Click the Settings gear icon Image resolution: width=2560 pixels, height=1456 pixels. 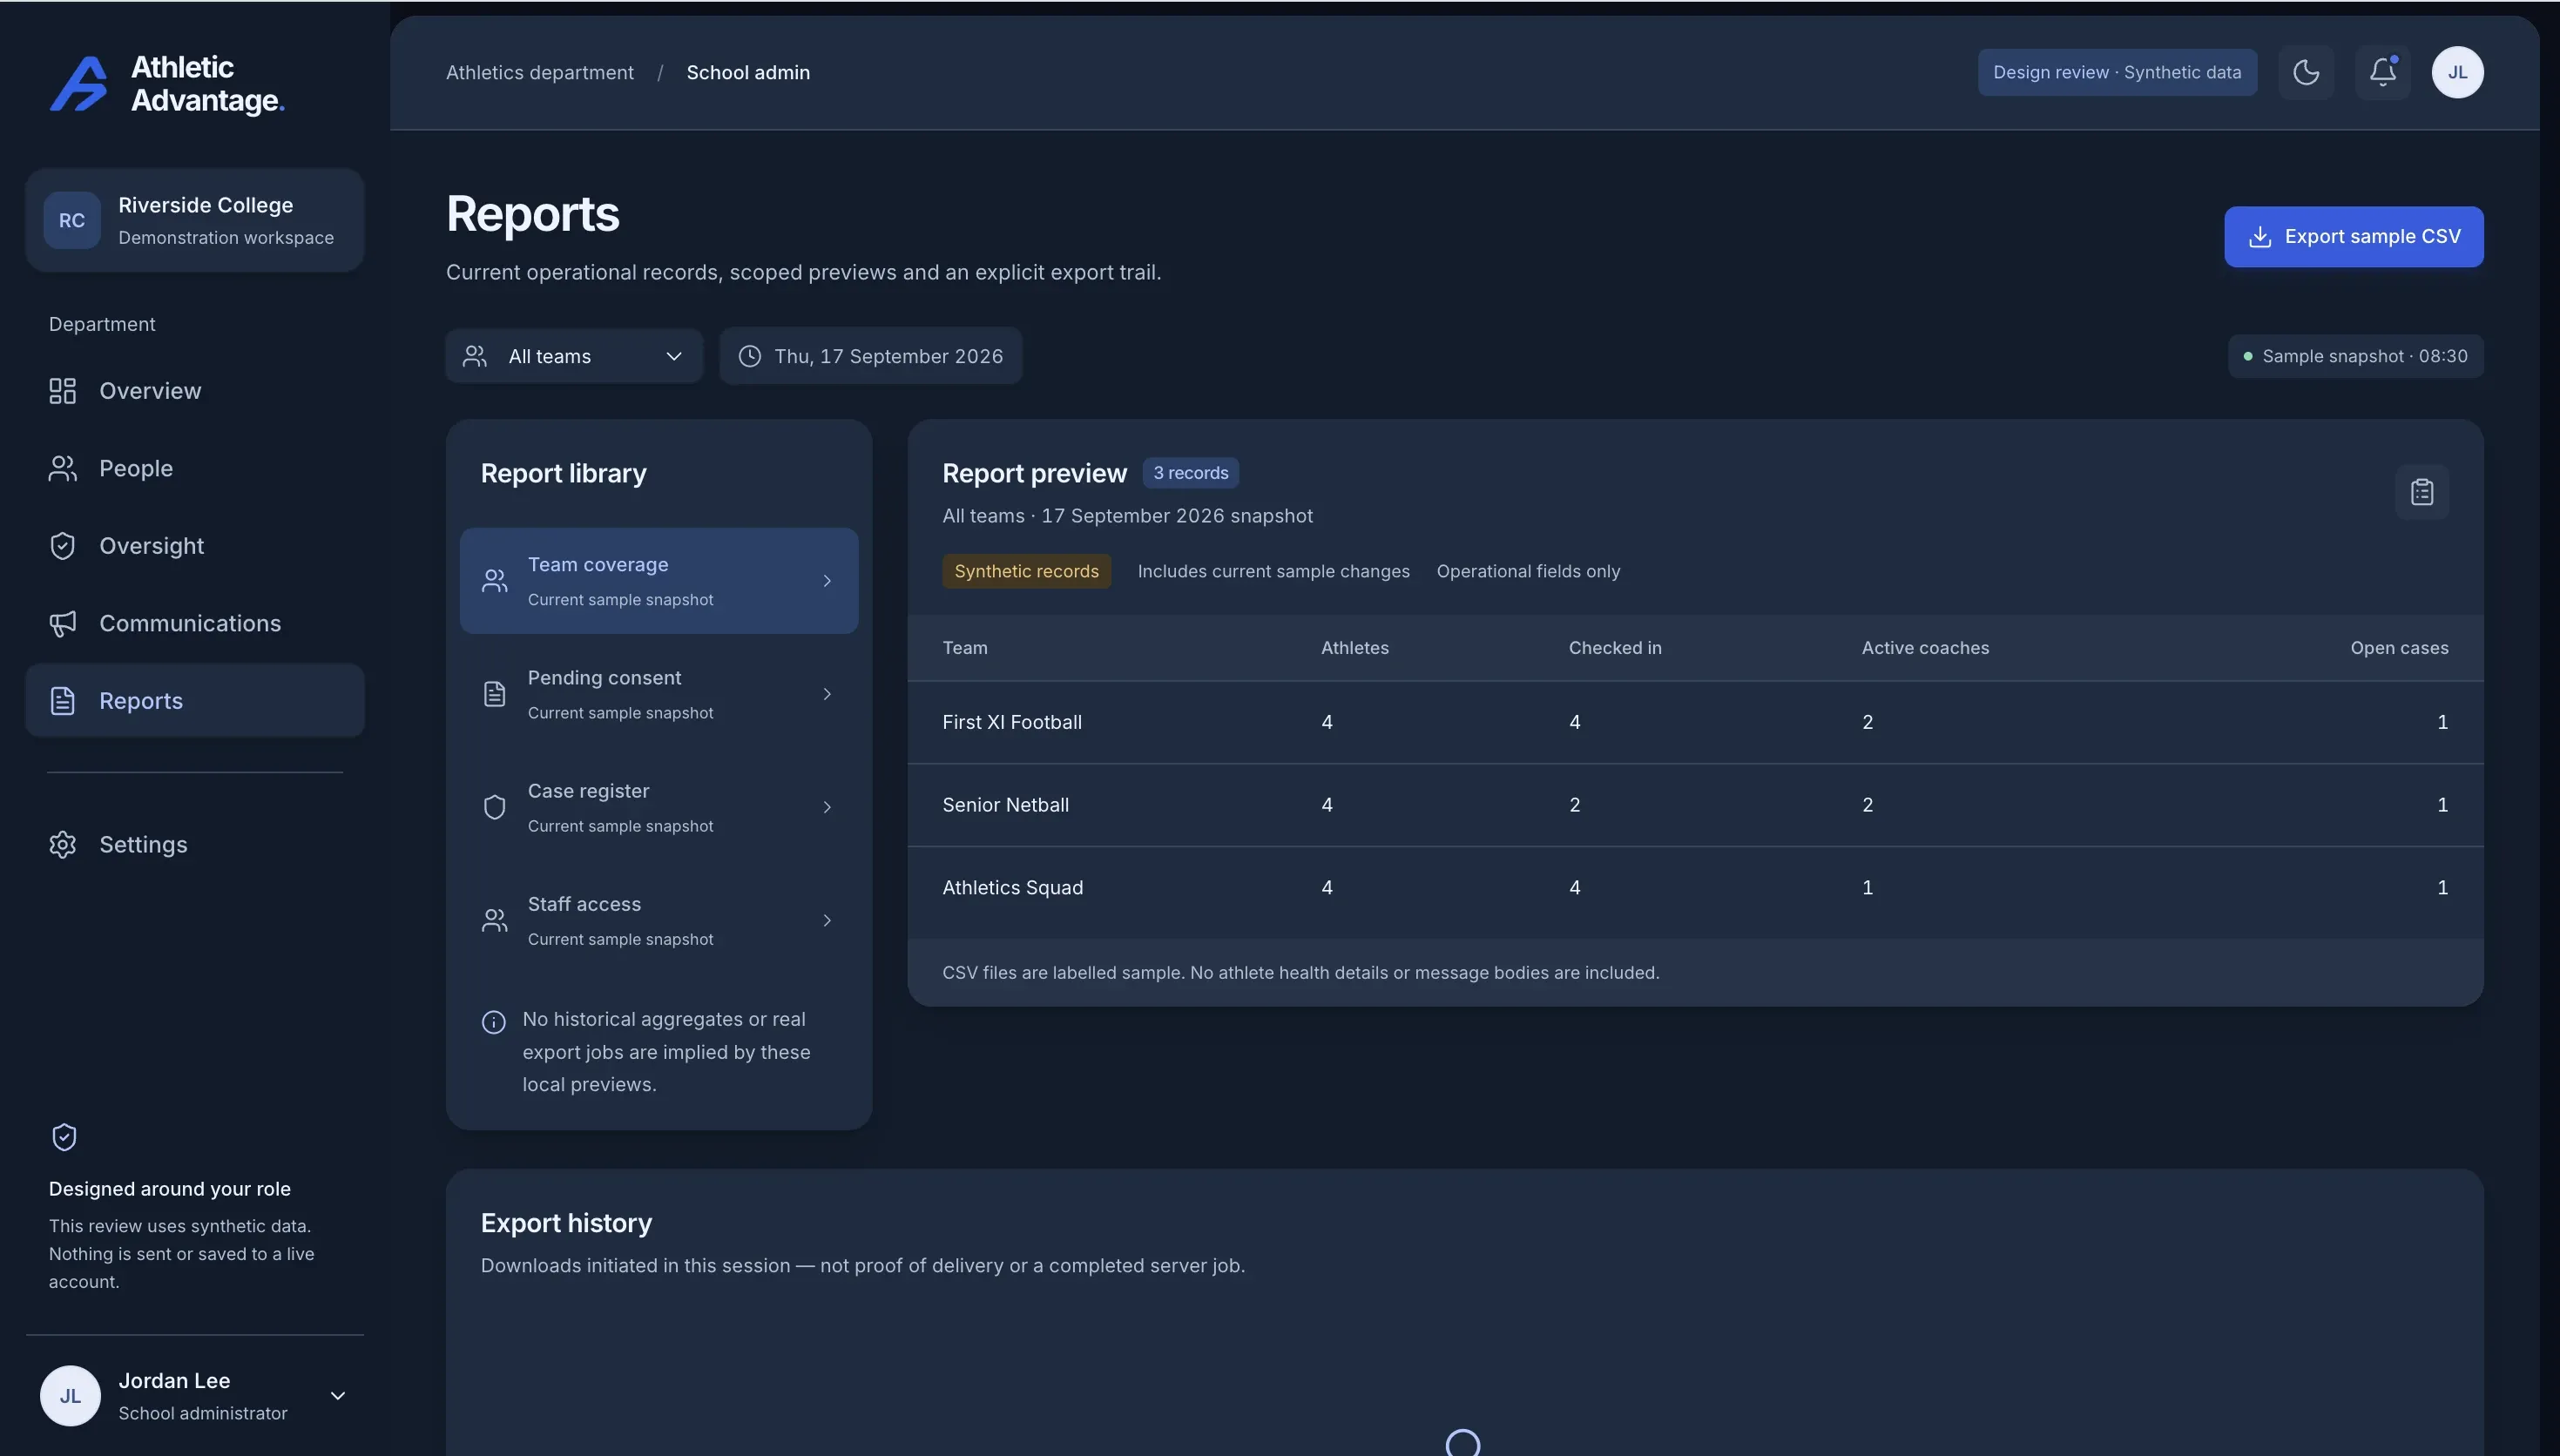point(62,845)
